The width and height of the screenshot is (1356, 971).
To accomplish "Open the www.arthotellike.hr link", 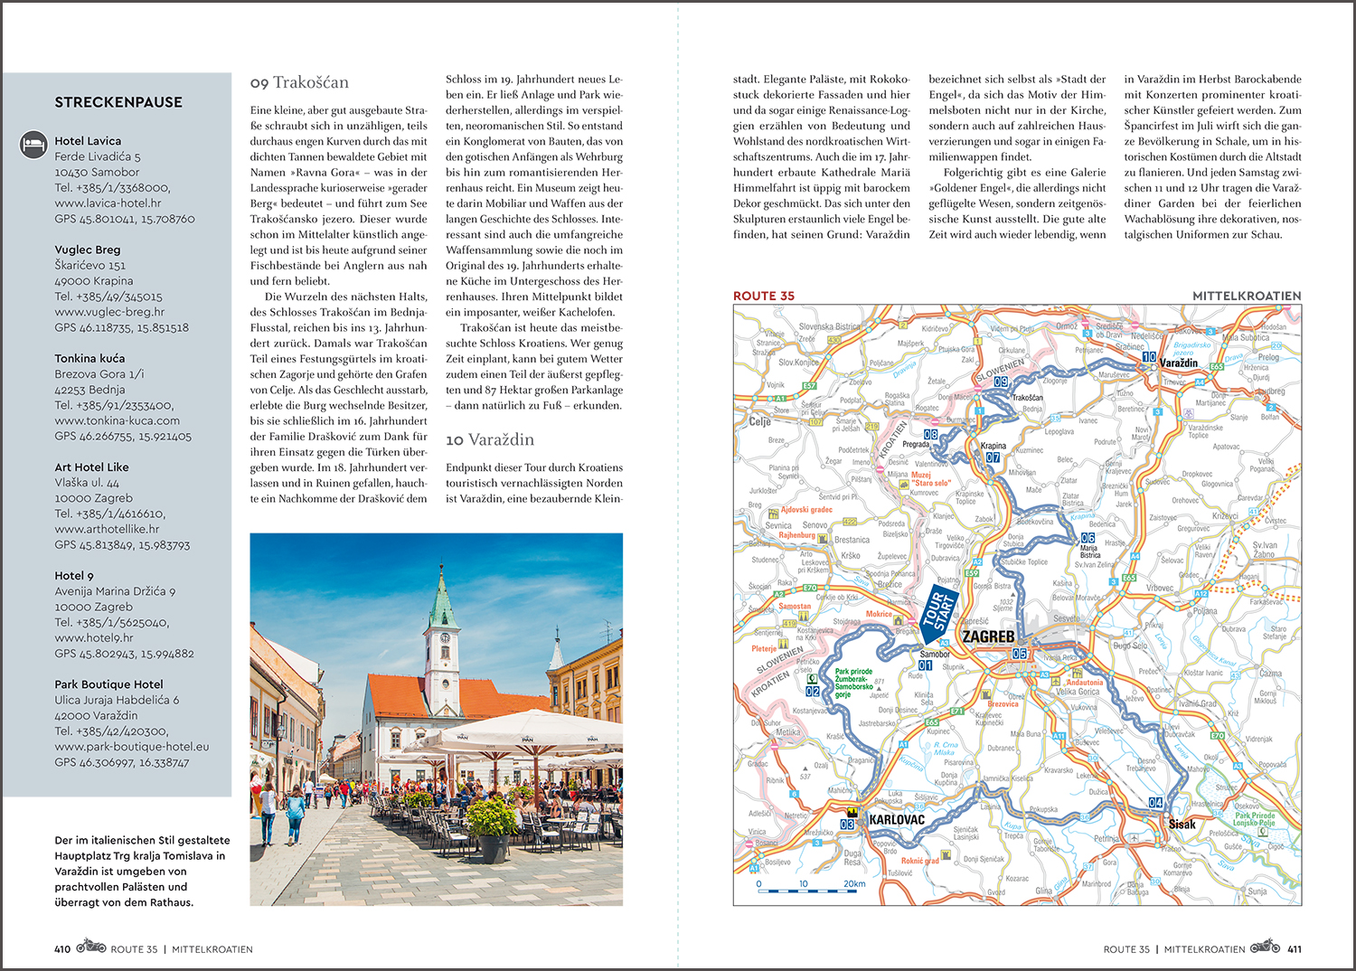I will tap(107, 529).
